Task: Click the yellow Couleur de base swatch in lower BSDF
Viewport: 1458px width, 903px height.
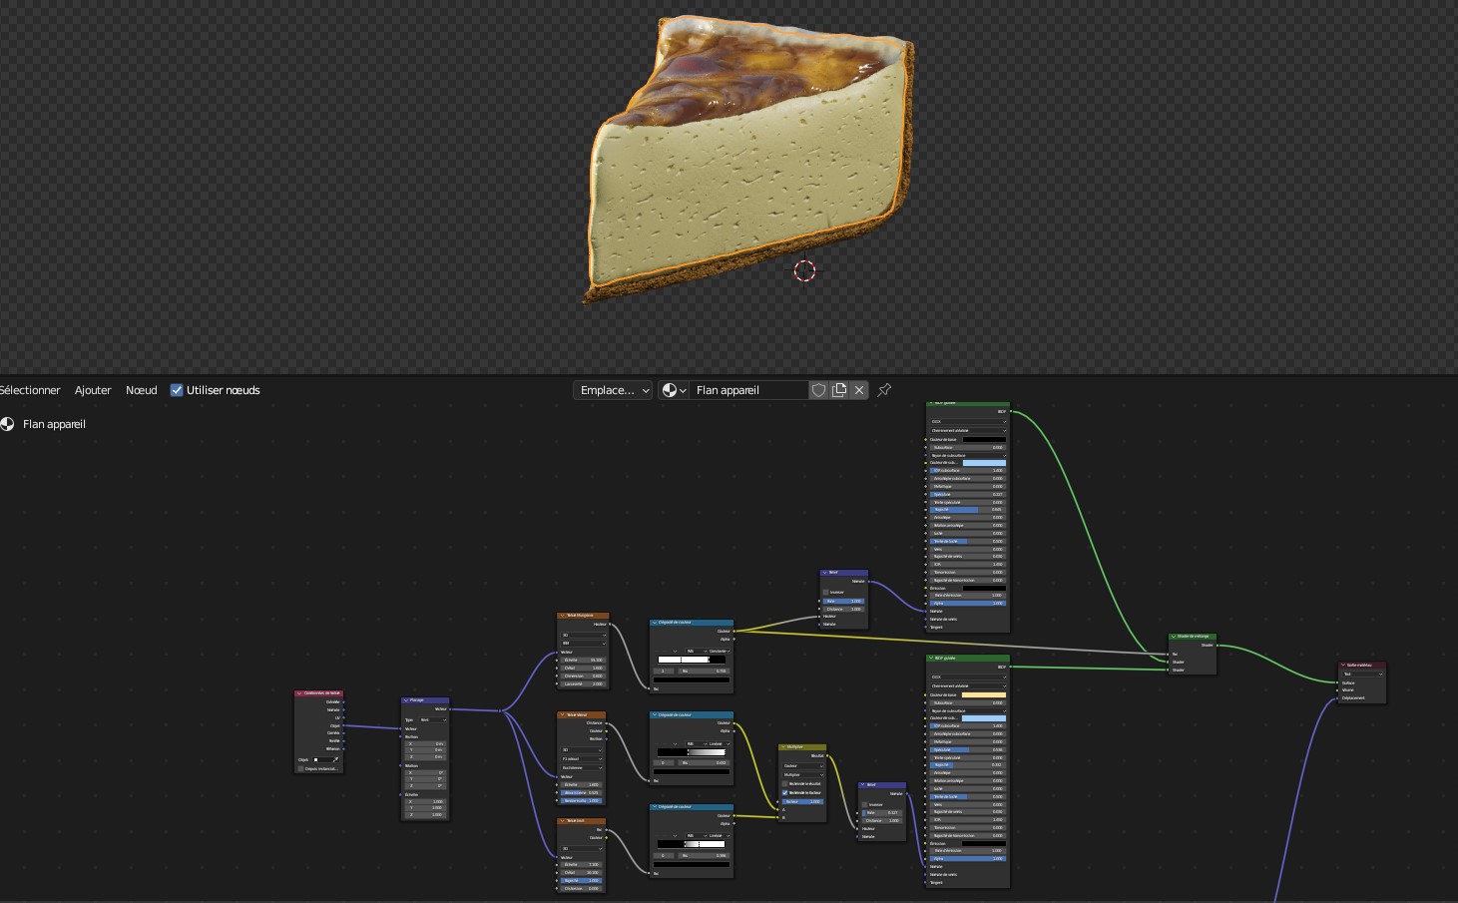Action: click(x=984, y=694)
